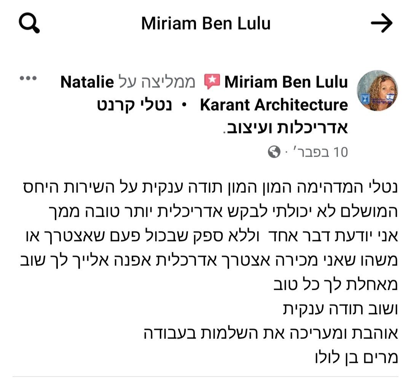Tap the Hebrew page name אדריכלות ועיצוב

[x=285, y=127]
